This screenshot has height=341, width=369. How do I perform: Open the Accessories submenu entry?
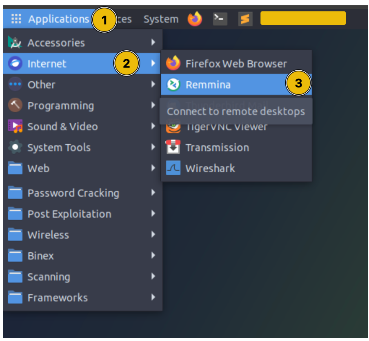click(x=83, y=42)
